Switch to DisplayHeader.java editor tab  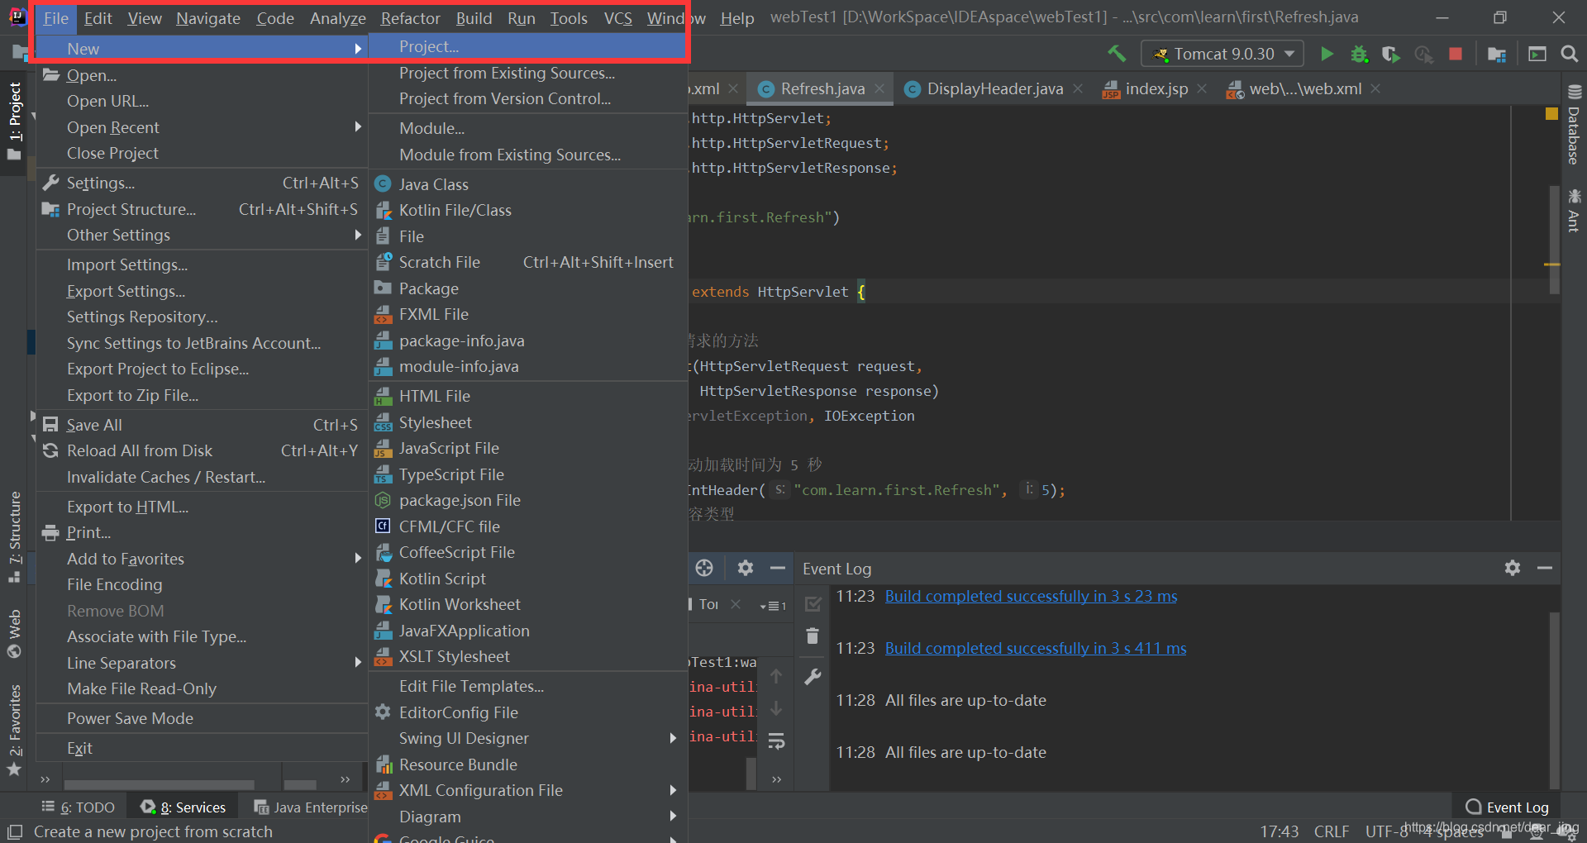point(994,88)
